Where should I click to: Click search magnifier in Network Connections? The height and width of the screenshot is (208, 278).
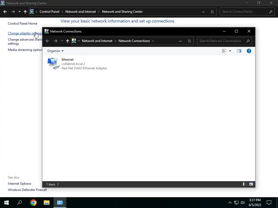248,41
